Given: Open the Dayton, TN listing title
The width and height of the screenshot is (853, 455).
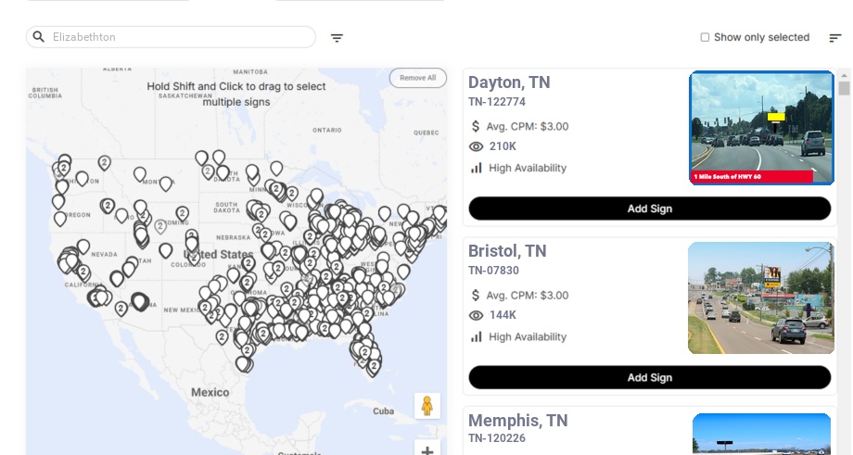Looking at the screenshot, I should pyautogui.click(x=509, y=82).
